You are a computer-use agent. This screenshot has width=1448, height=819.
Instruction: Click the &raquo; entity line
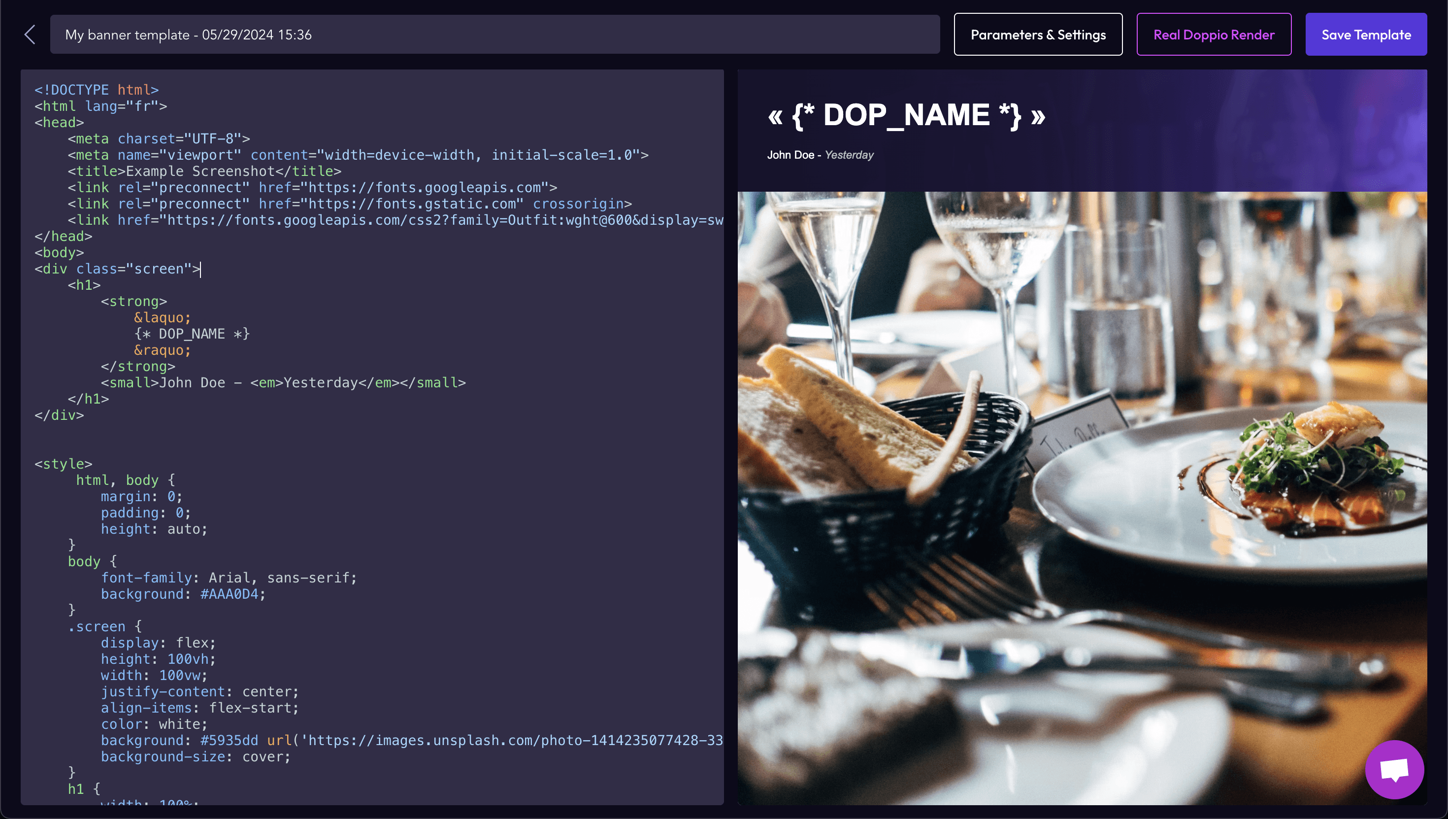[163, 350]
